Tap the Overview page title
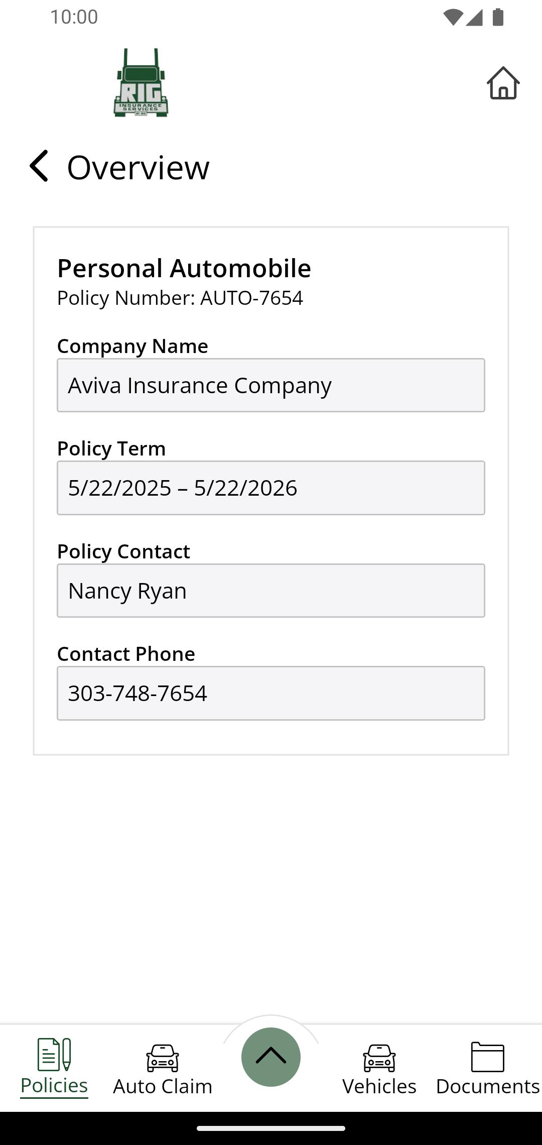The height and width of the screenshot is (1145, 542). [138, 167]
